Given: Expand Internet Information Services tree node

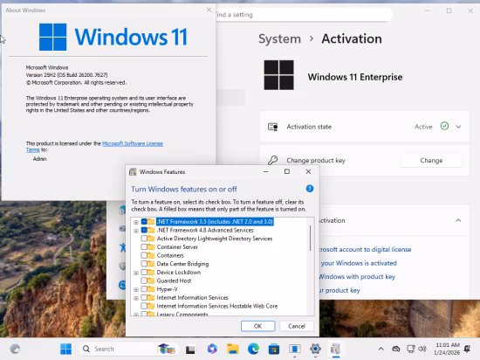Looking at the screenshot, I should pyautogui.click(x=136, y=298).
